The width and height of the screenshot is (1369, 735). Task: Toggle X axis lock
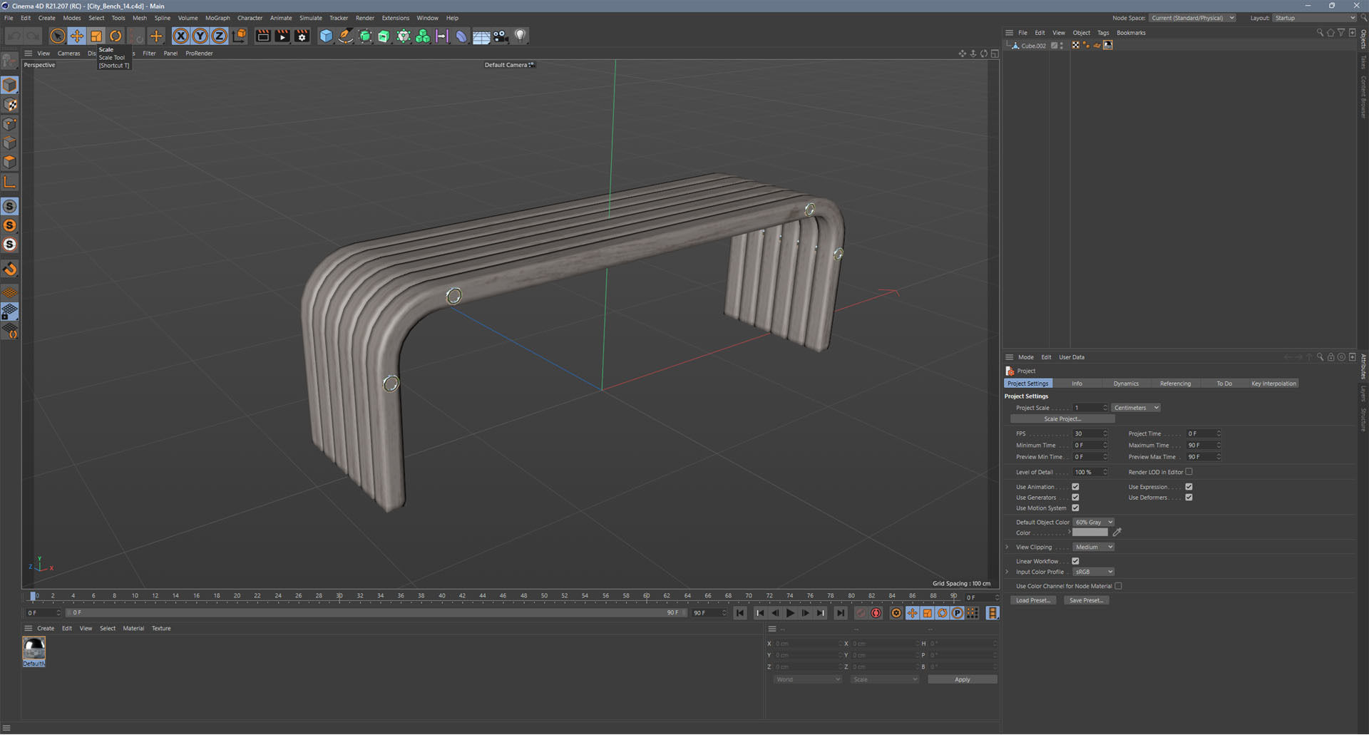(x=181, y=36)
